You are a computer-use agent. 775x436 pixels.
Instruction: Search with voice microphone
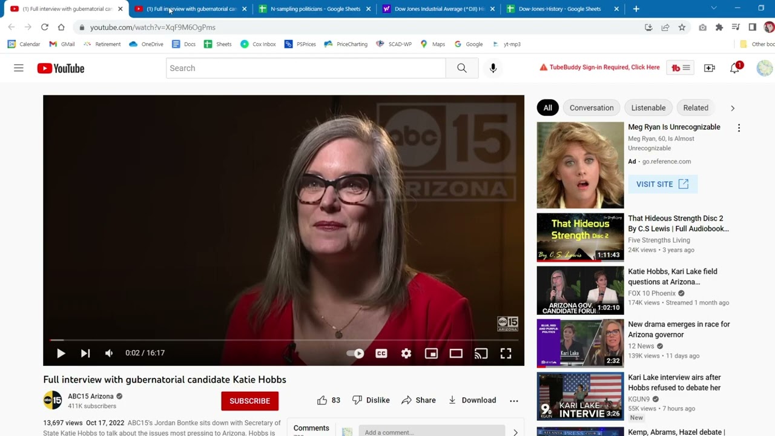[x=493, y=68]
